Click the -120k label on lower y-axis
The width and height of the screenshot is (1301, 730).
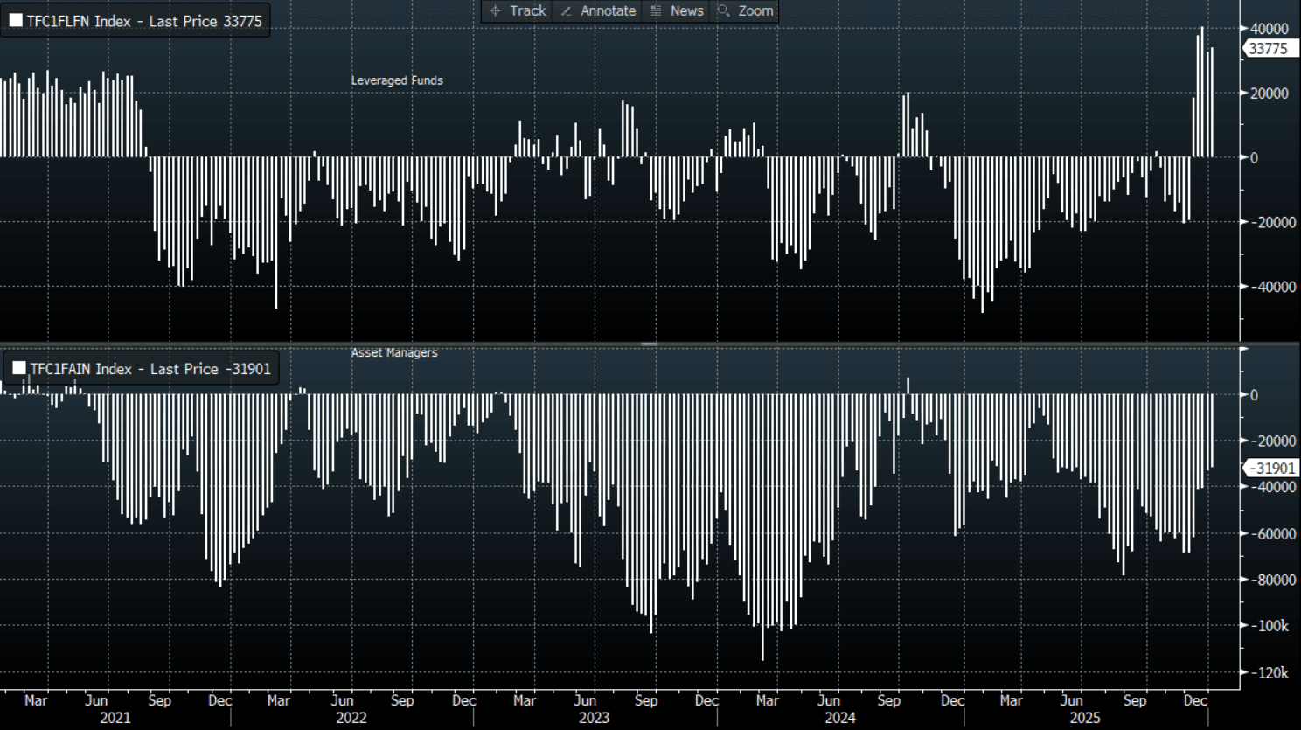click(1272, 672)
